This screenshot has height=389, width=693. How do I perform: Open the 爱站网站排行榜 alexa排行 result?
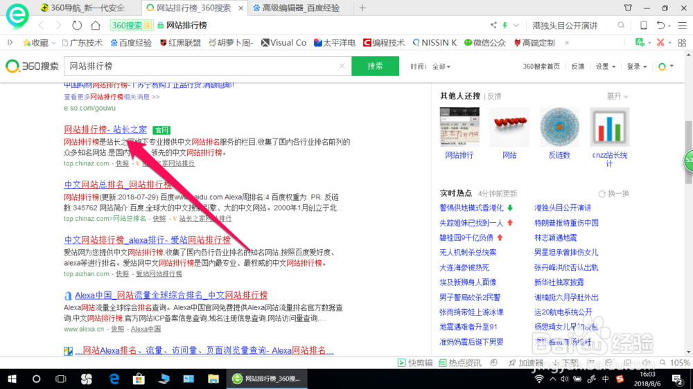[x=147, y=239]
